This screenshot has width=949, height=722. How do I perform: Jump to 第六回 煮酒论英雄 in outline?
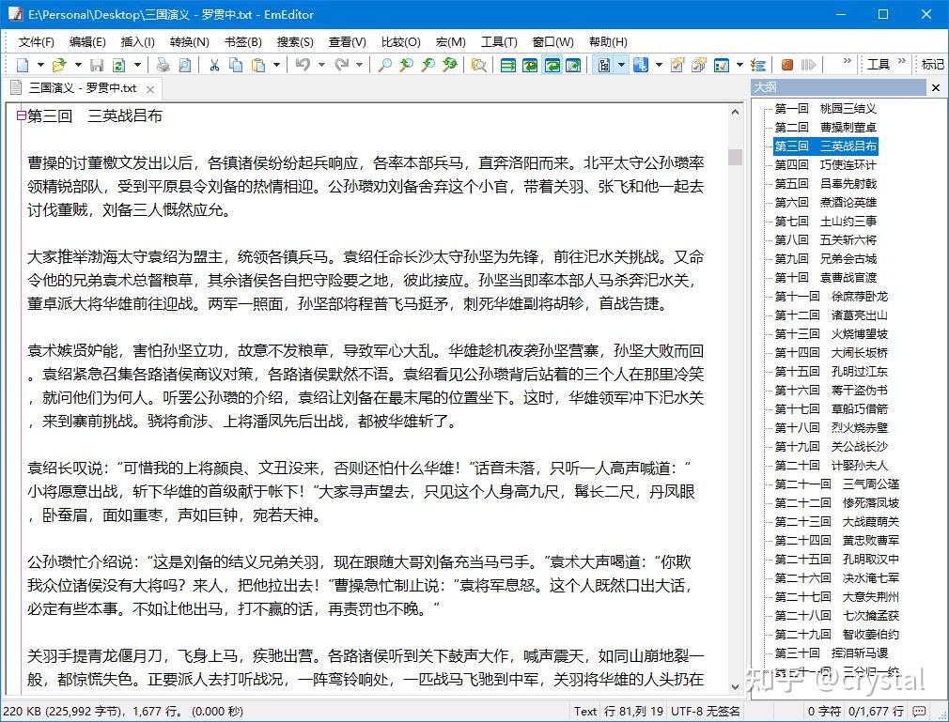tap(826, 203)
